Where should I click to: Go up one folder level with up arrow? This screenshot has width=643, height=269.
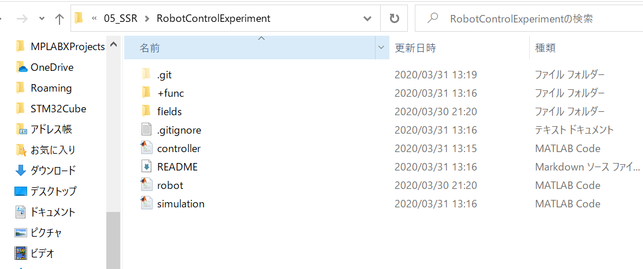[60, 19]
